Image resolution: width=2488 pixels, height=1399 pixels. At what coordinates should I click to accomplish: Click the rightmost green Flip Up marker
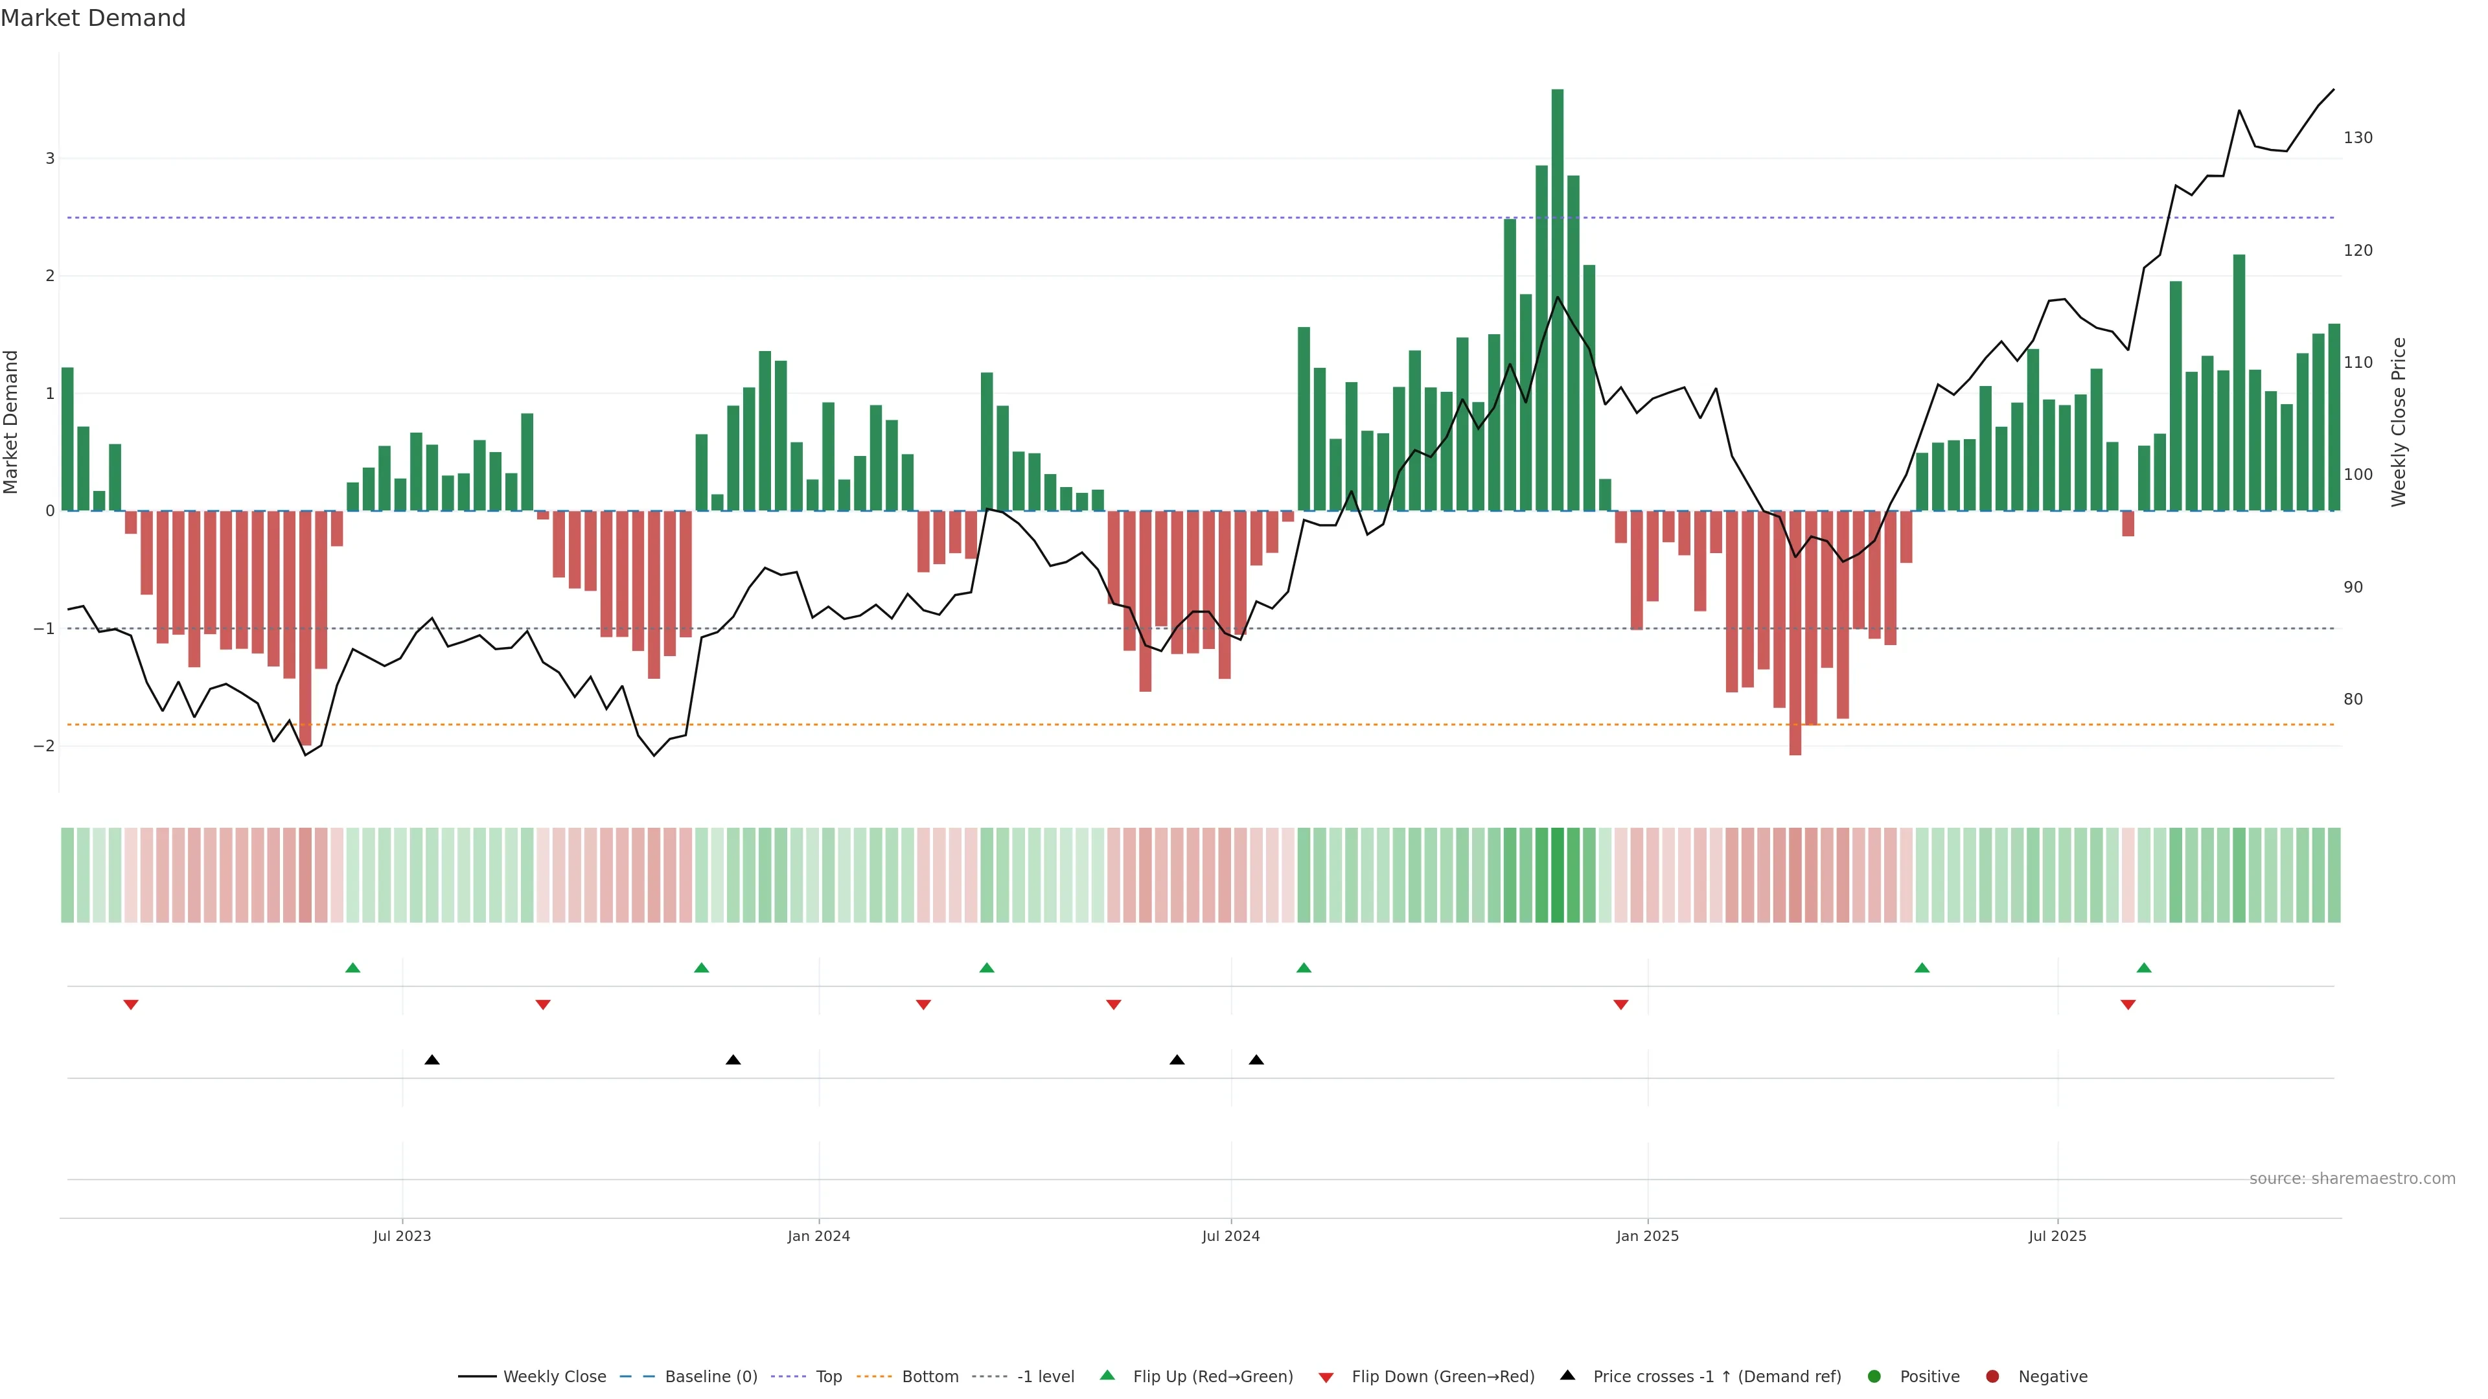coord(2144,968)
